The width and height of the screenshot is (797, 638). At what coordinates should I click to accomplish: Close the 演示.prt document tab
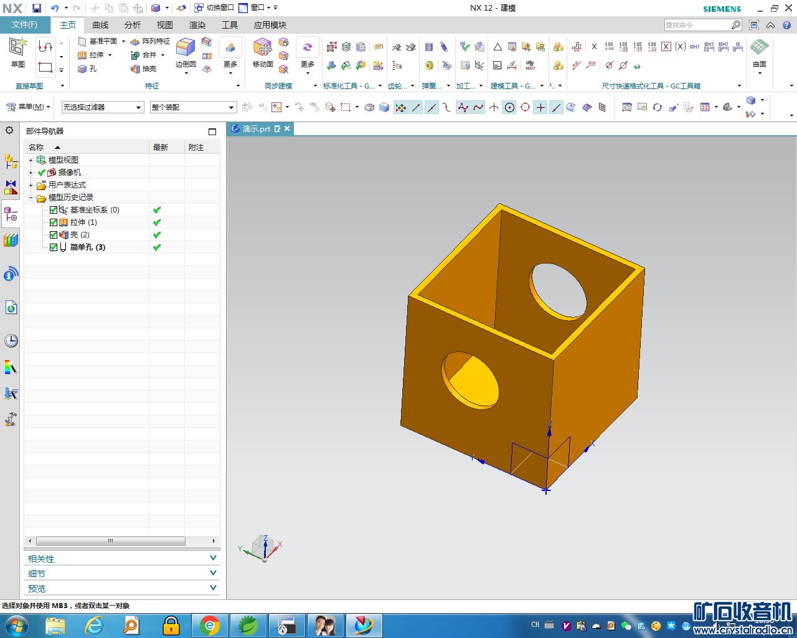287,128
